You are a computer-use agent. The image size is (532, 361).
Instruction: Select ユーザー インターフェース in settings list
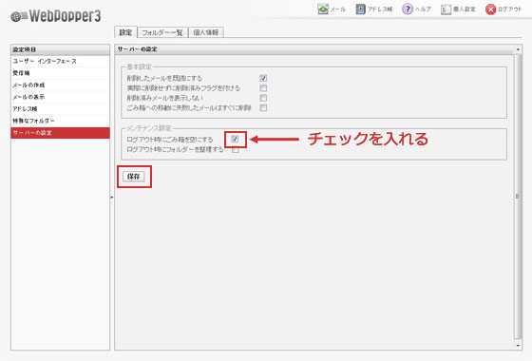coord(60,61)
